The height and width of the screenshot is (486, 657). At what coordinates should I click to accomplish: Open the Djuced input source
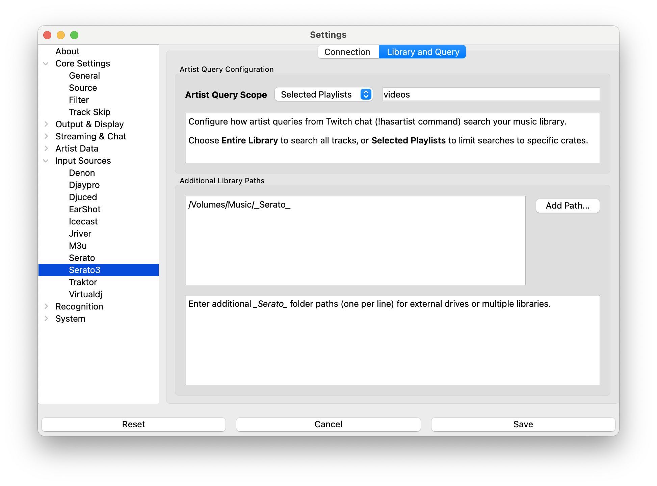83,197
